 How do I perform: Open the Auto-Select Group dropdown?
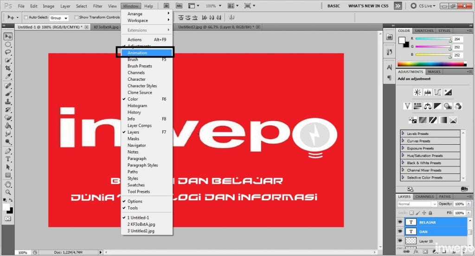click(x=59, y=18)
